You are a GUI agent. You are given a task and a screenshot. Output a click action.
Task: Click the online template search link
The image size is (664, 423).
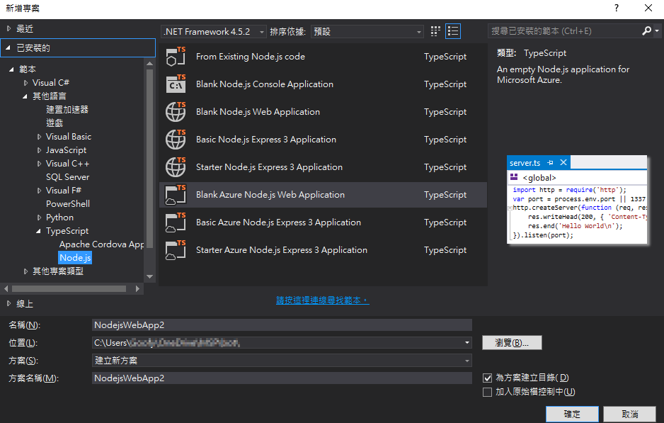(322, 300)
